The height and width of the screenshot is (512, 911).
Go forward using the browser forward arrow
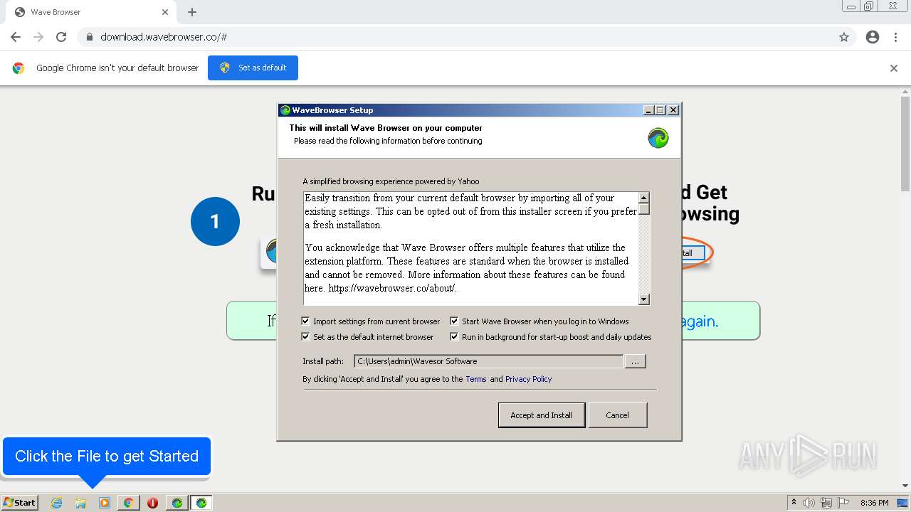pos(38,37)
